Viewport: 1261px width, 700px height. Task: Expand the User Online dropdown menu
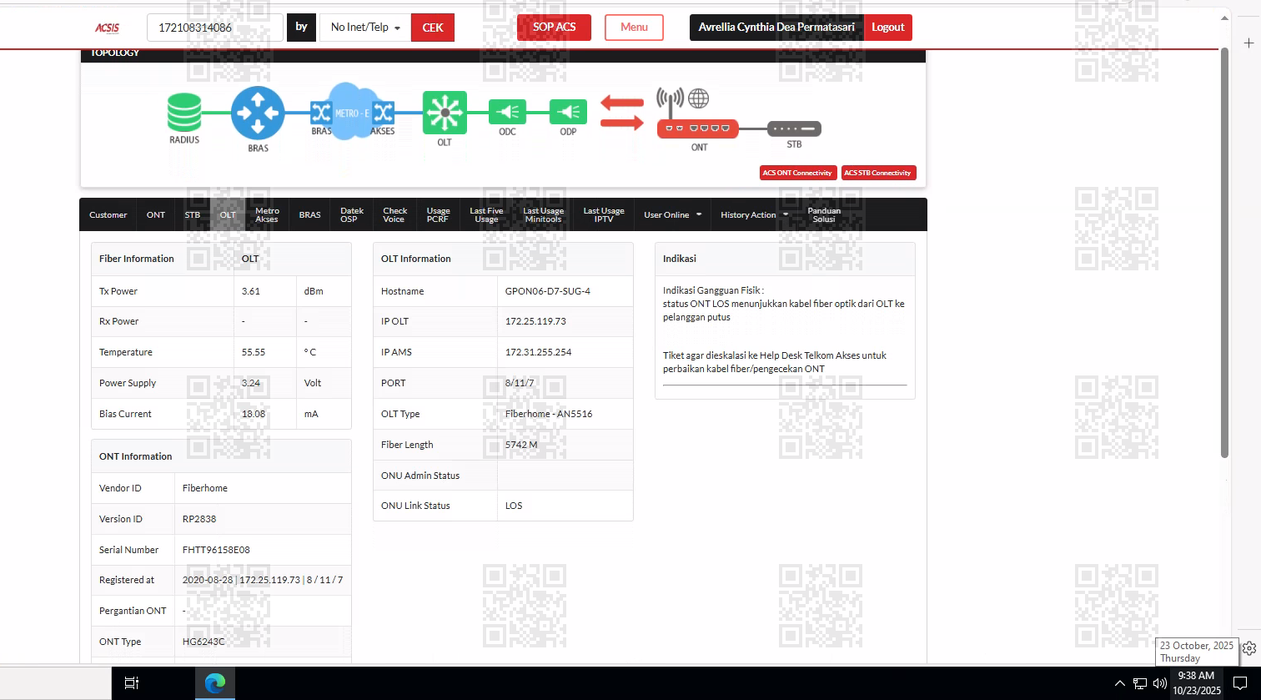click(672, 214)
